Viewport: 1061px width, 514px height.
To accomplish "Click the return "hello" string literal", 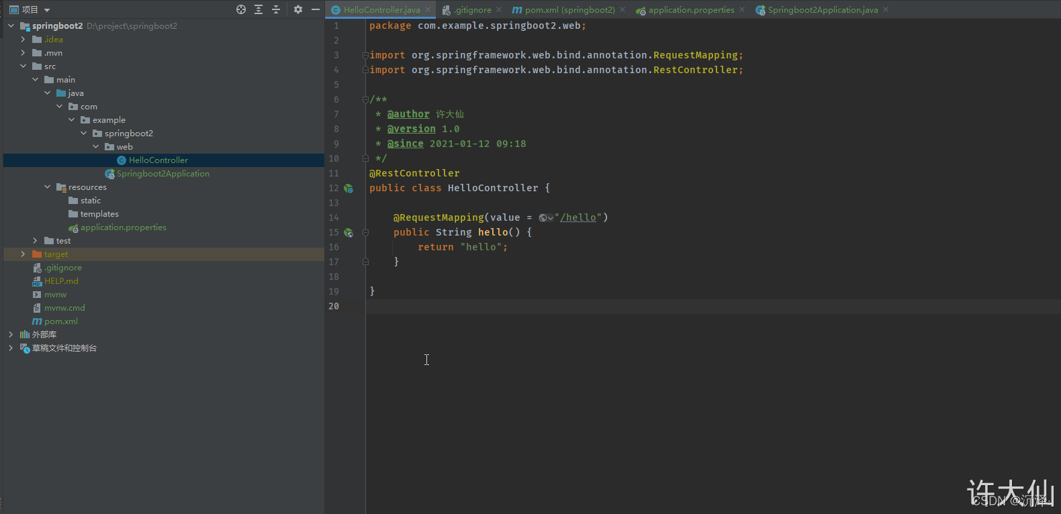I will 481,248.
